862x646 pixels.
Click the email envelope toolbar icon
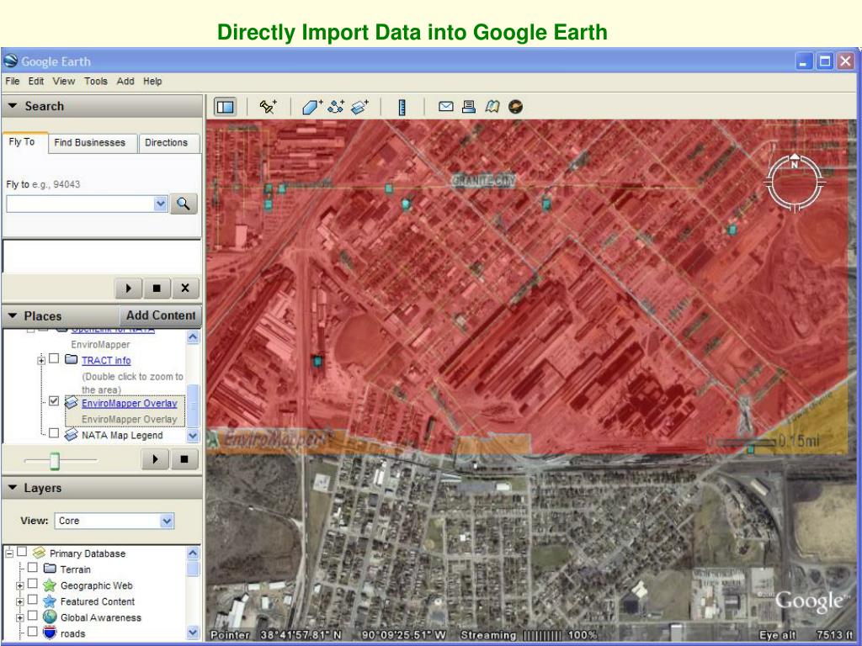pos(446,106)
